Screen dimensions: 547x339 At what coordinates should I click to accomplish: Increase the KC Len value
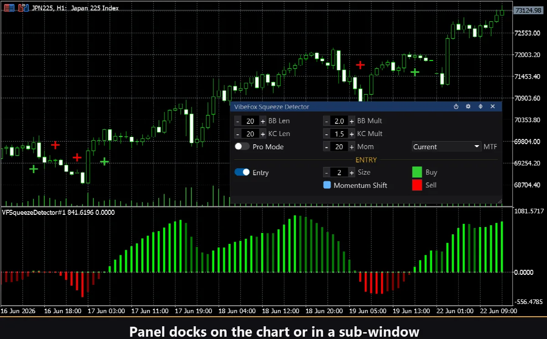tap(263, 134)
